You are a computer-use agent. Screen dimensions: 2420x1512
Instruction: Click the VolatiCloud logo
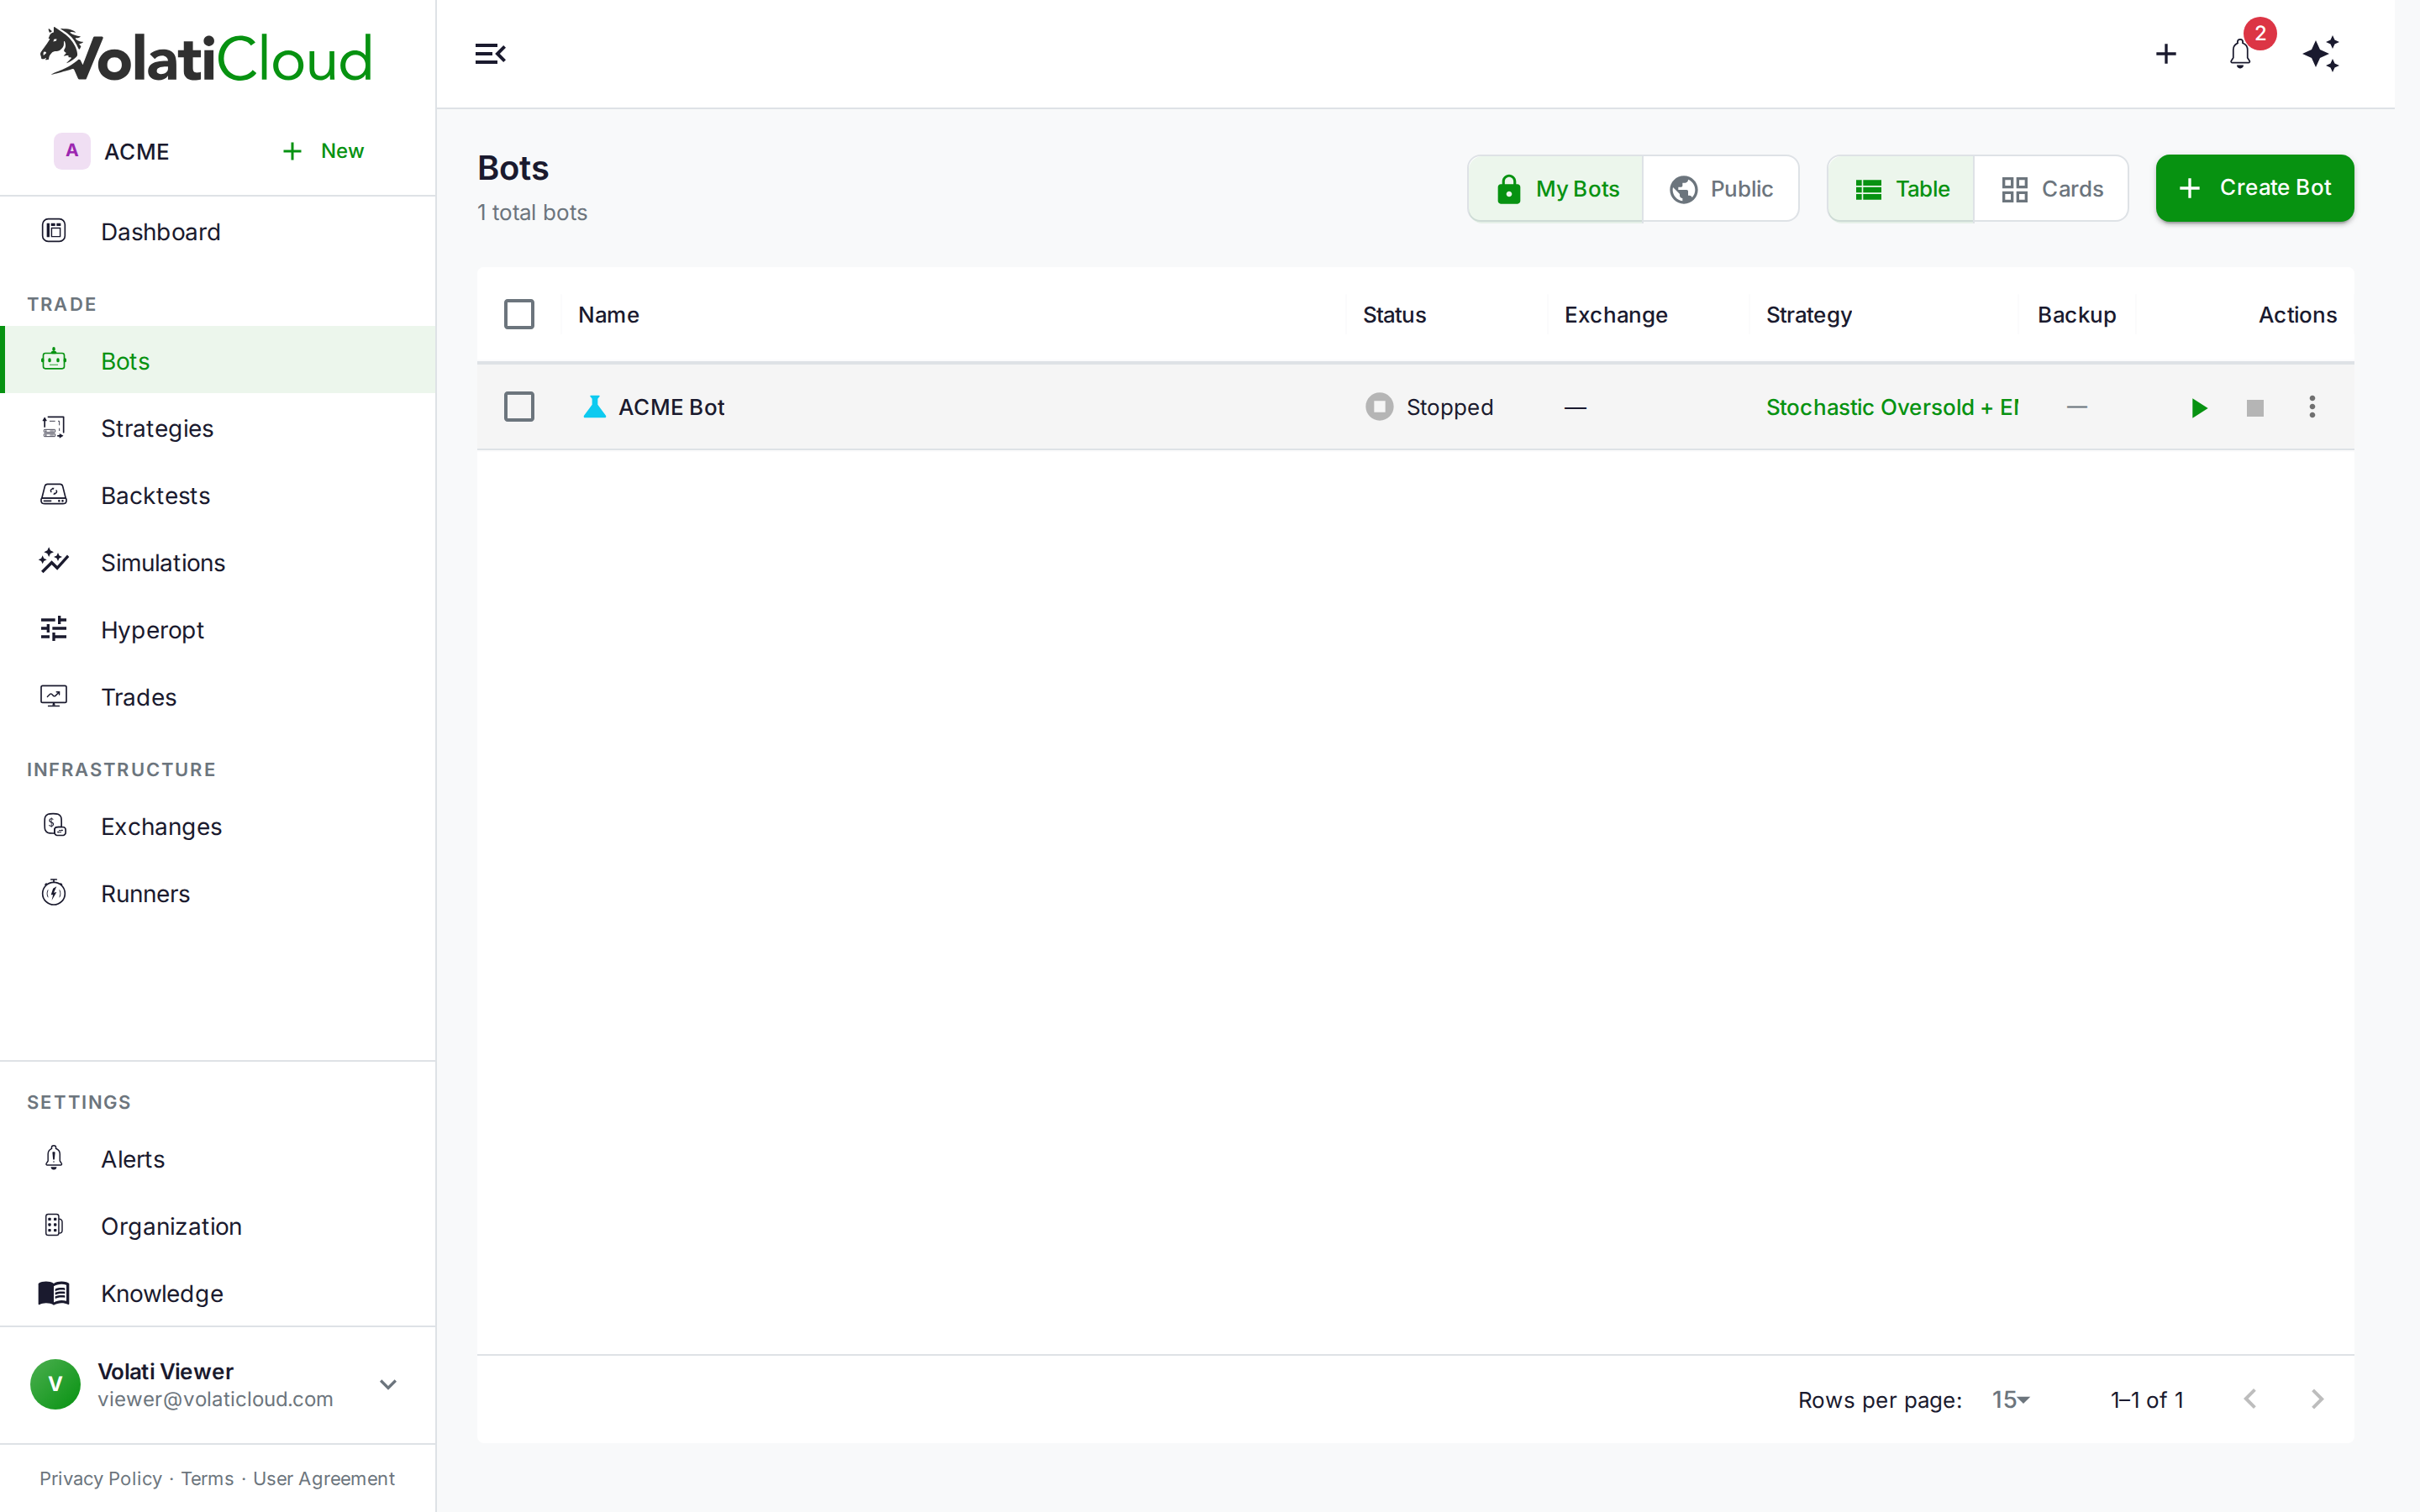coord(206,55)
